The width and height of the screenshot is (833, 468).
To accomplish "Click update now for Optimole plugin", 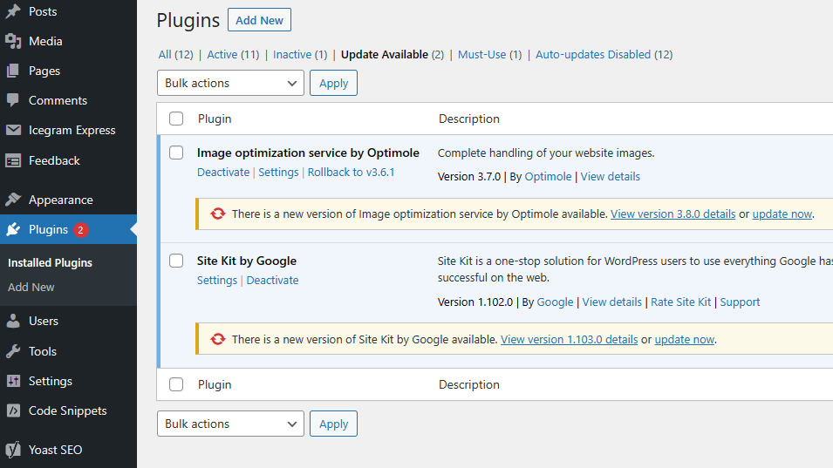I will tap(782, 214).
